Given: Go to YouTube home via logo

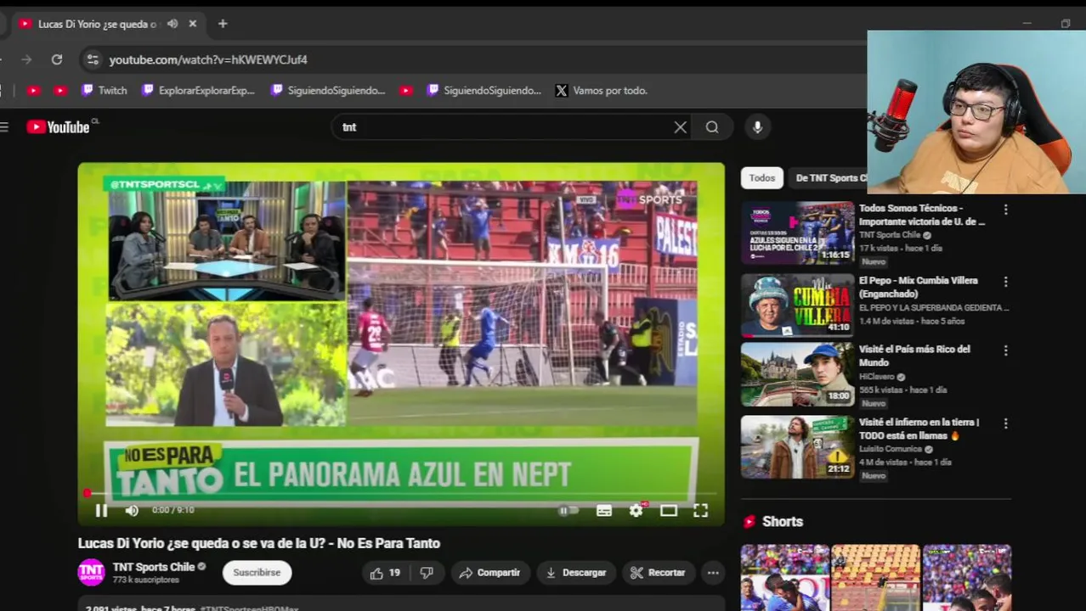Looking at the screenshot, I should pos(58,127).
